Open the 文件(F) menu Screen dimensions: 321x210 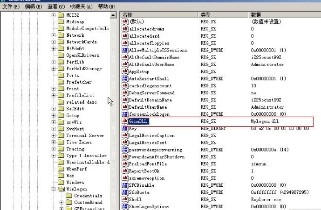[10, 7]
